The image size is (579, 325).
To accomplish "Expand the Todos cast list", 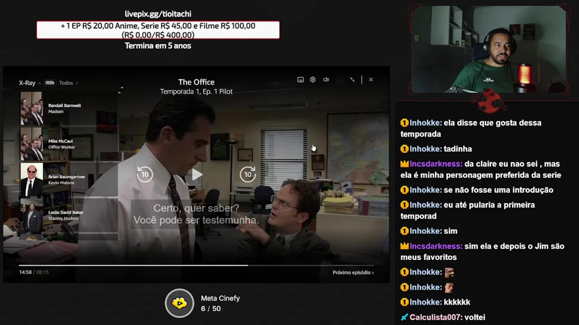I will tap(68, 83).
